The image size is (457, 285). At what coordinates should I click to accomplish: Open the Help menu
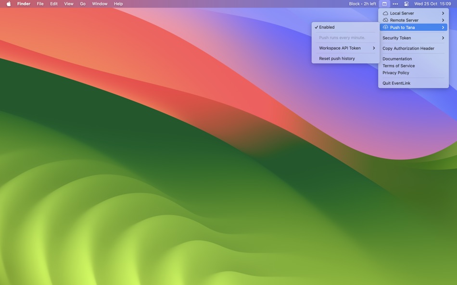(x=118, y=4)
